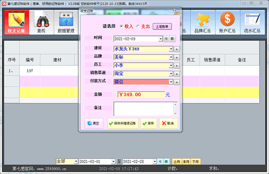The width and height of the screenshot is (269, 174).
Task: Click the 备注 scrollbar down arrow
Action: (175, 114)
